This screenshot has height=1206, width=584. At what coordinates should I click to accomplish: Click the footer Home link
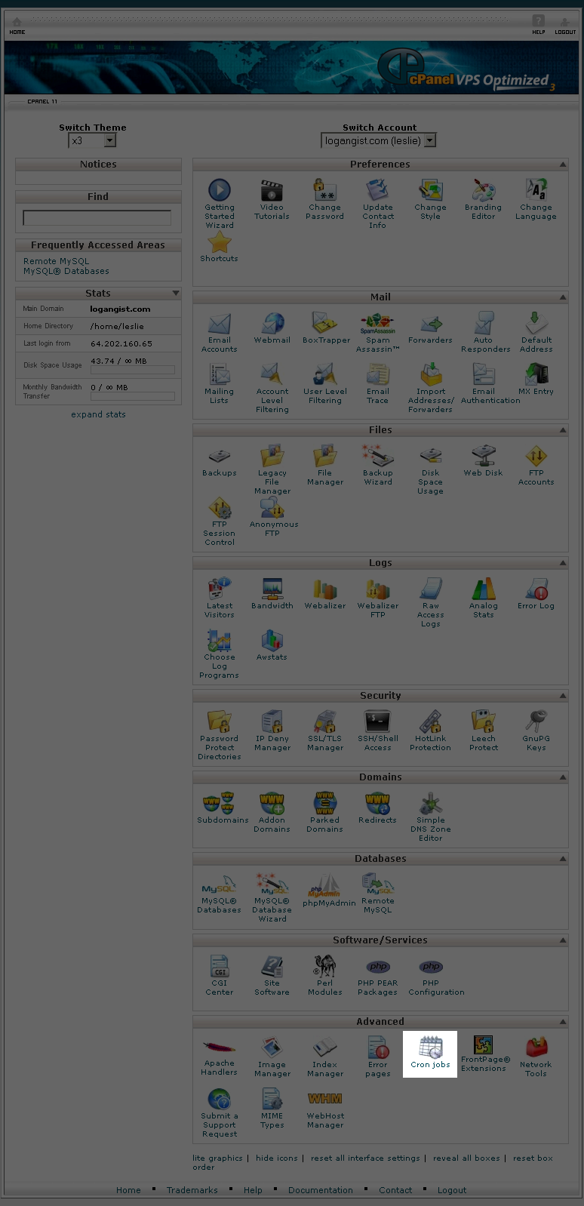click(128, 1190)
